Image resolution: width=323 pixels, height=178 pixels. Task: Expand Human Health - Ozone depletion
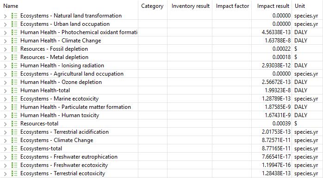(6, 83)
